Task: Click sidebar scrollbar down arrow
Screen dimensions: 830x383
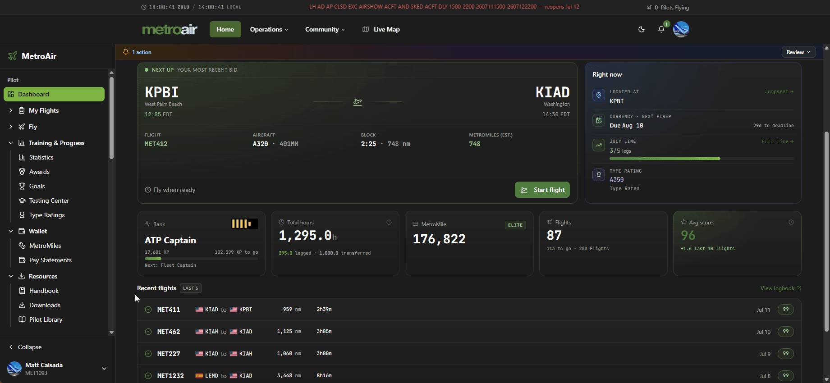Action: tap(111, 332)
